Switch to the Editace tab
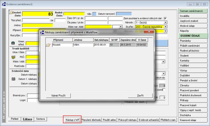Viewport: 210px width, 126px height. [x=28, y=119]
